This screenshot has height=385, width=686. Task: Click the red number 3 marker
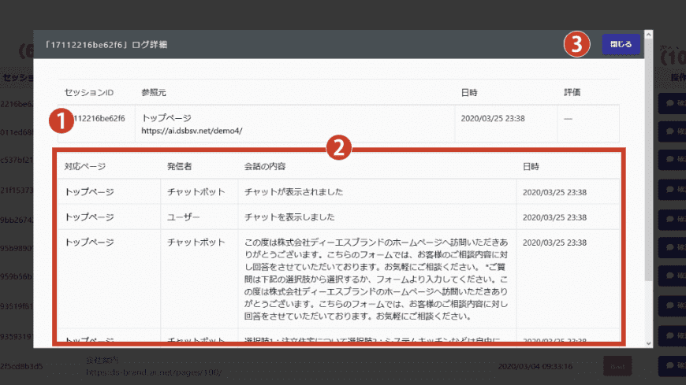point(577,45)
